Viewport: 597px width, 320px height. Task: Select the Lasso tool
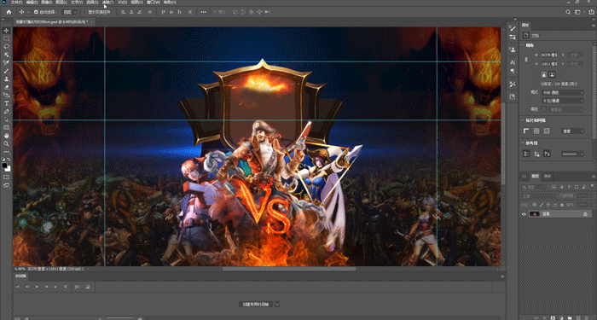coord(7,46)
